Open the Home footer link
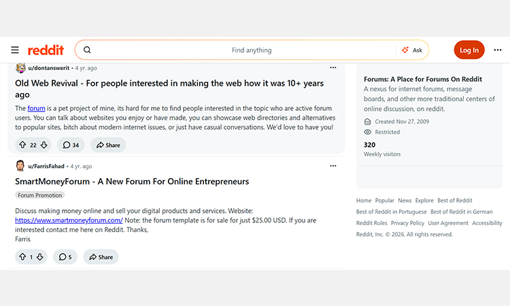This screenshot has width=510, height=306. (364, 201)
